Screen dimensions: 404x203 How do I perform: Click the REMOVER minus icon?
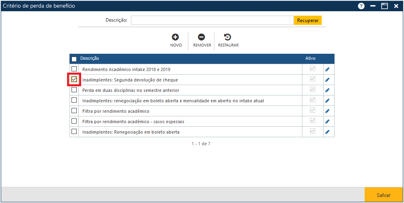(x=202, y=37)
